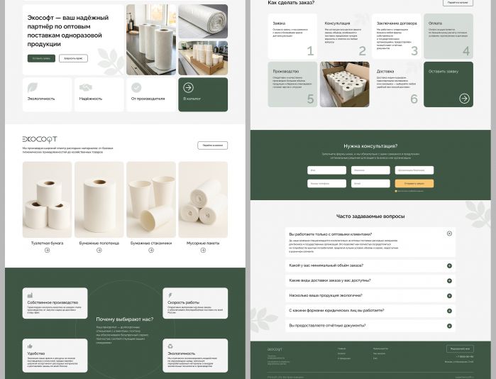Click the 'Почему выбирают нас?' heading
This screenshot has height=379, width=496.
[125, 319]
